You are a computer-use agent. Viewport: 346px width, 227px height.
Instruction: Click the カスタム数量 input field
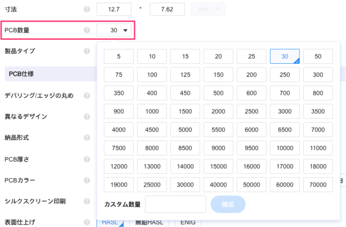175,204
